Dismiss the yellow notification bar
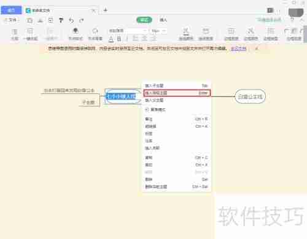 point(257,49)
